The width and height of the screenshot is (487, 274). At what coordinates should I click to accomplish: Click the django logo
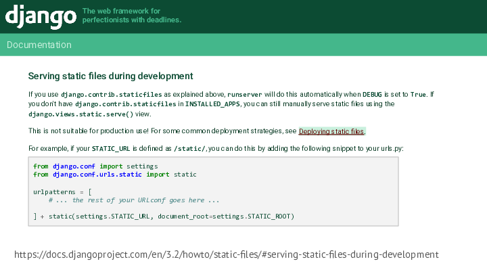tap(41, 16)
